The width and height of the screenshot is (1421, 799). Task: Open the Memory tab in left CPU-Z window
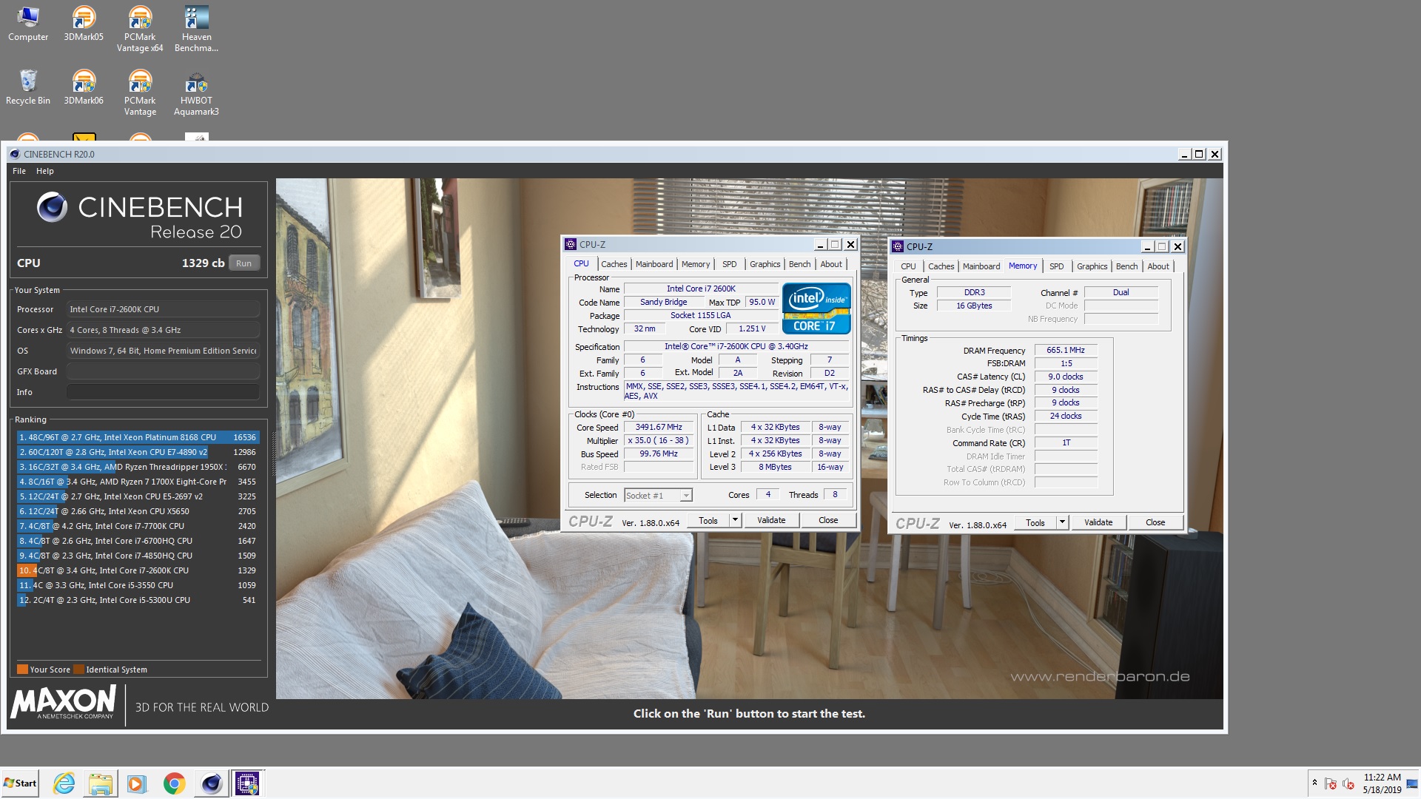point(696,264)
